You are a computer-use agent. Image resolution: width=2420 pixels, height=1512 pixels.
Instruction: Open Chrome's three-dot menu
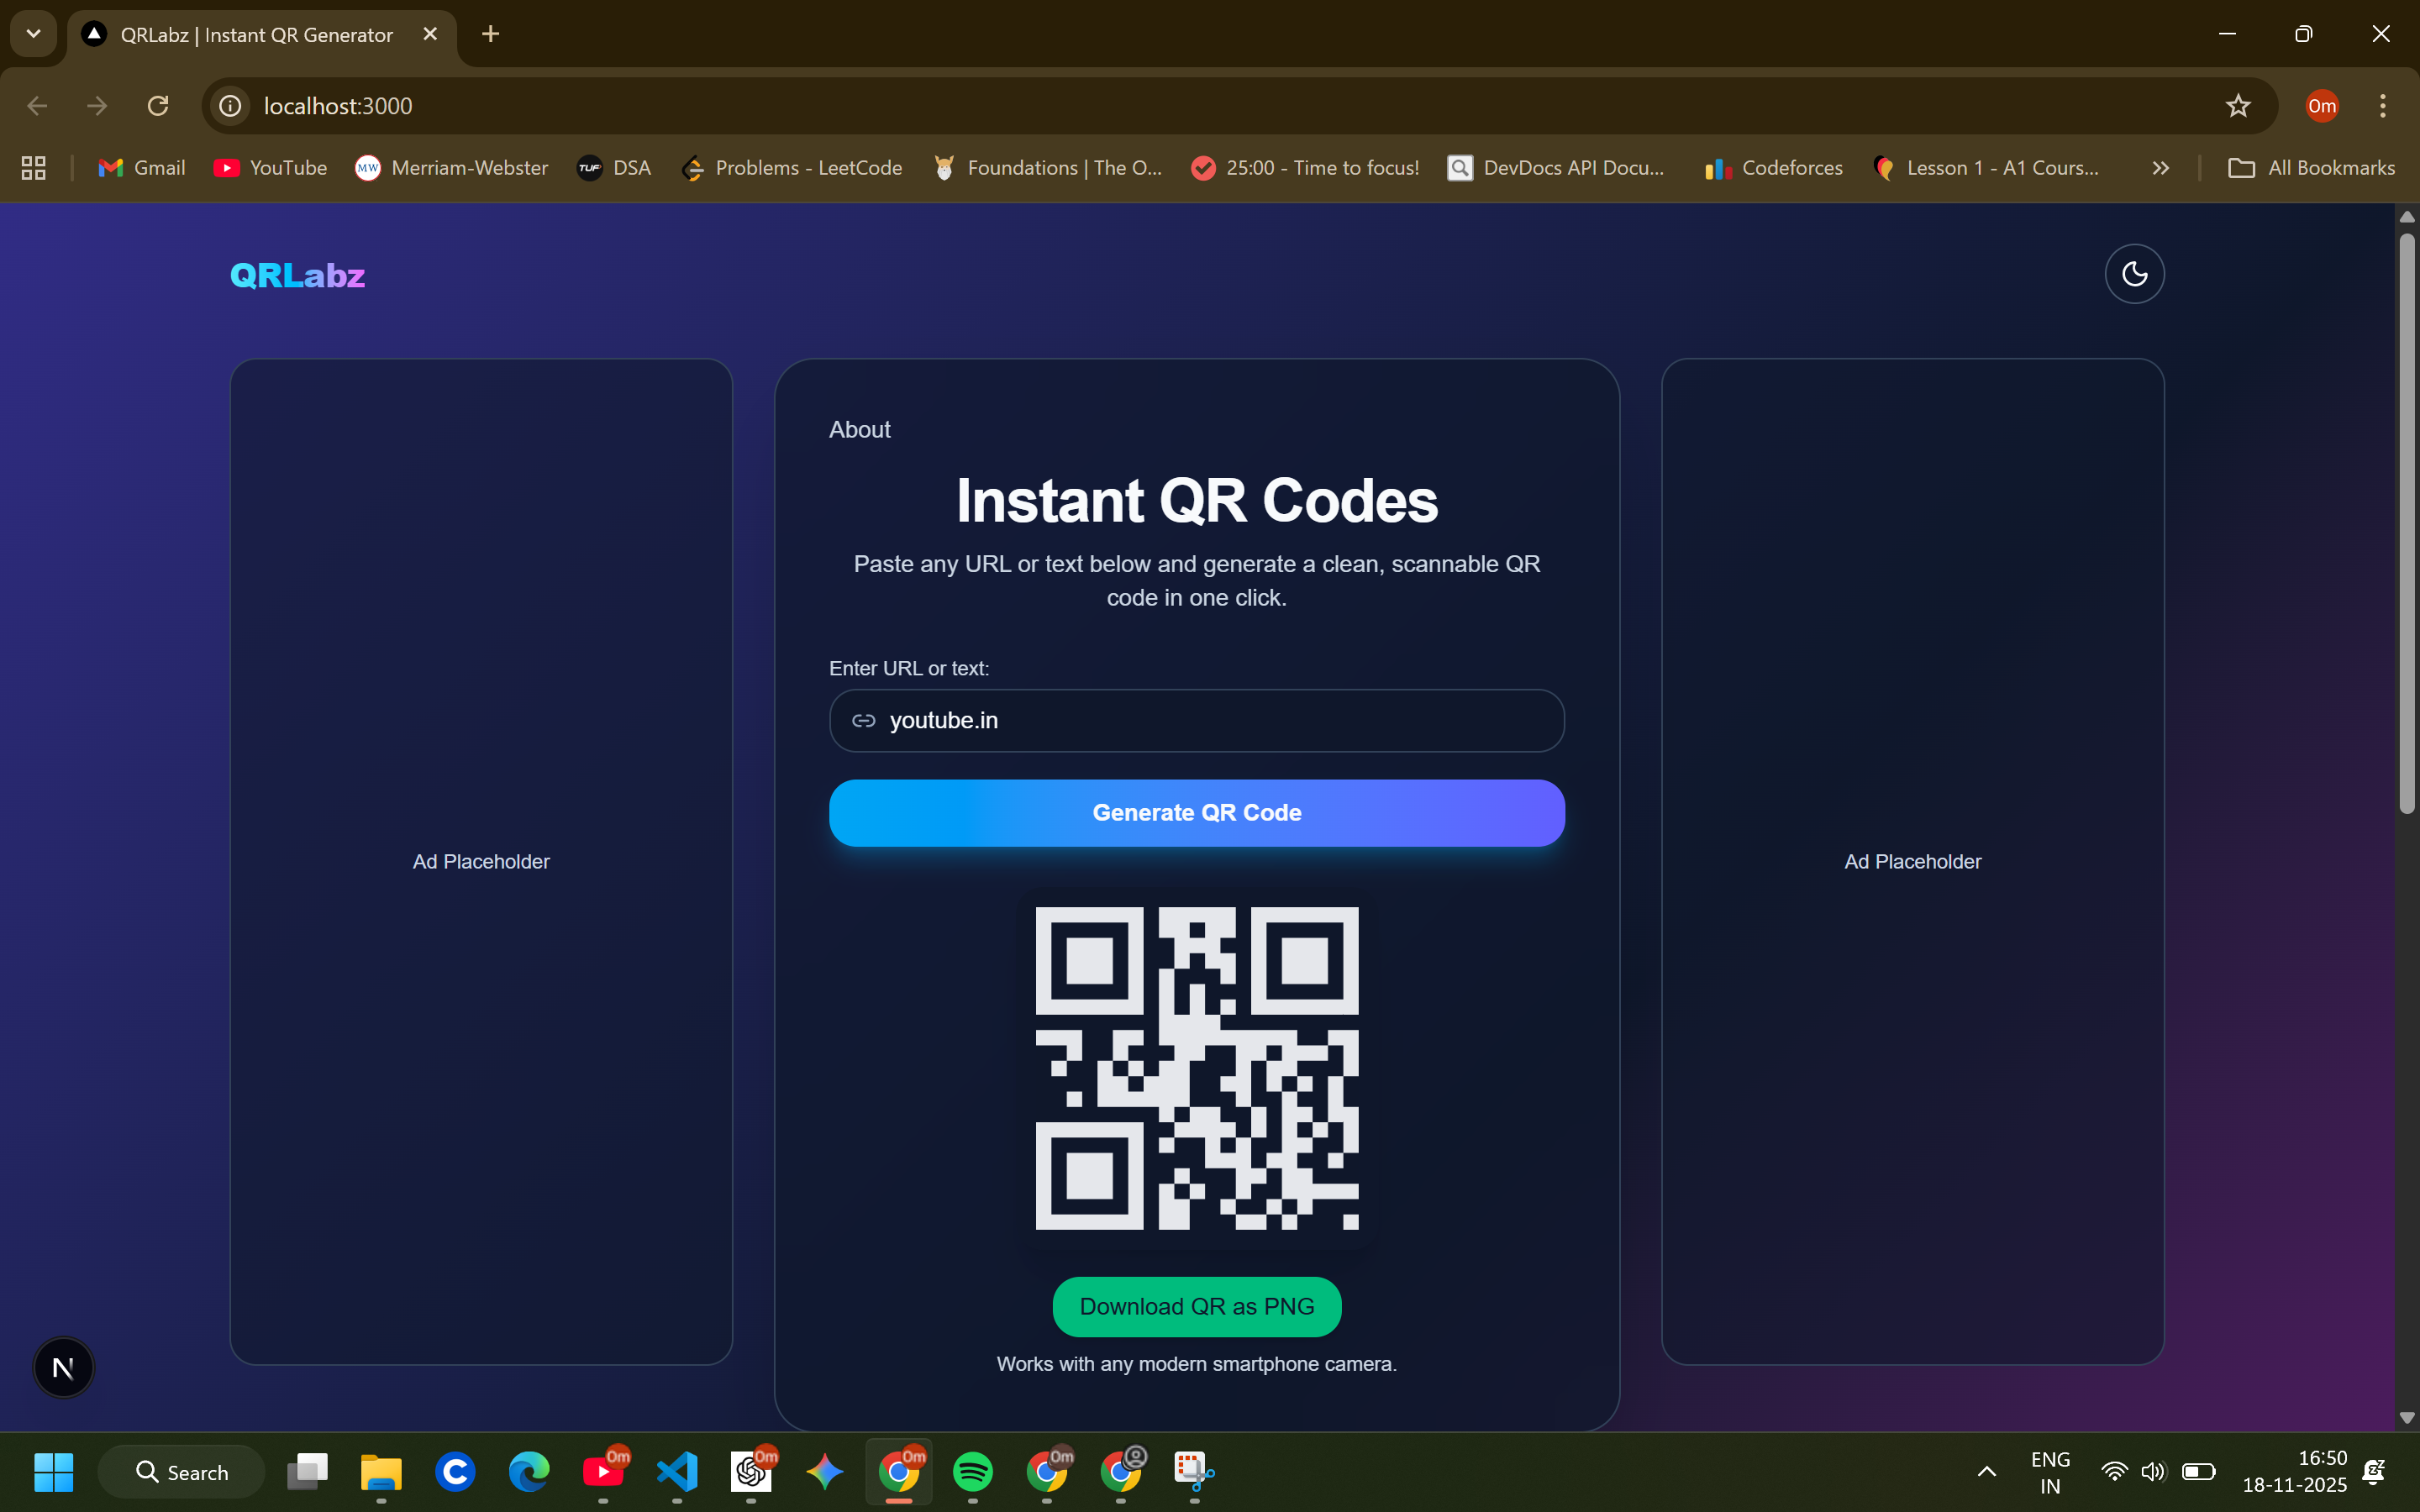click(x=2383, y=105)
